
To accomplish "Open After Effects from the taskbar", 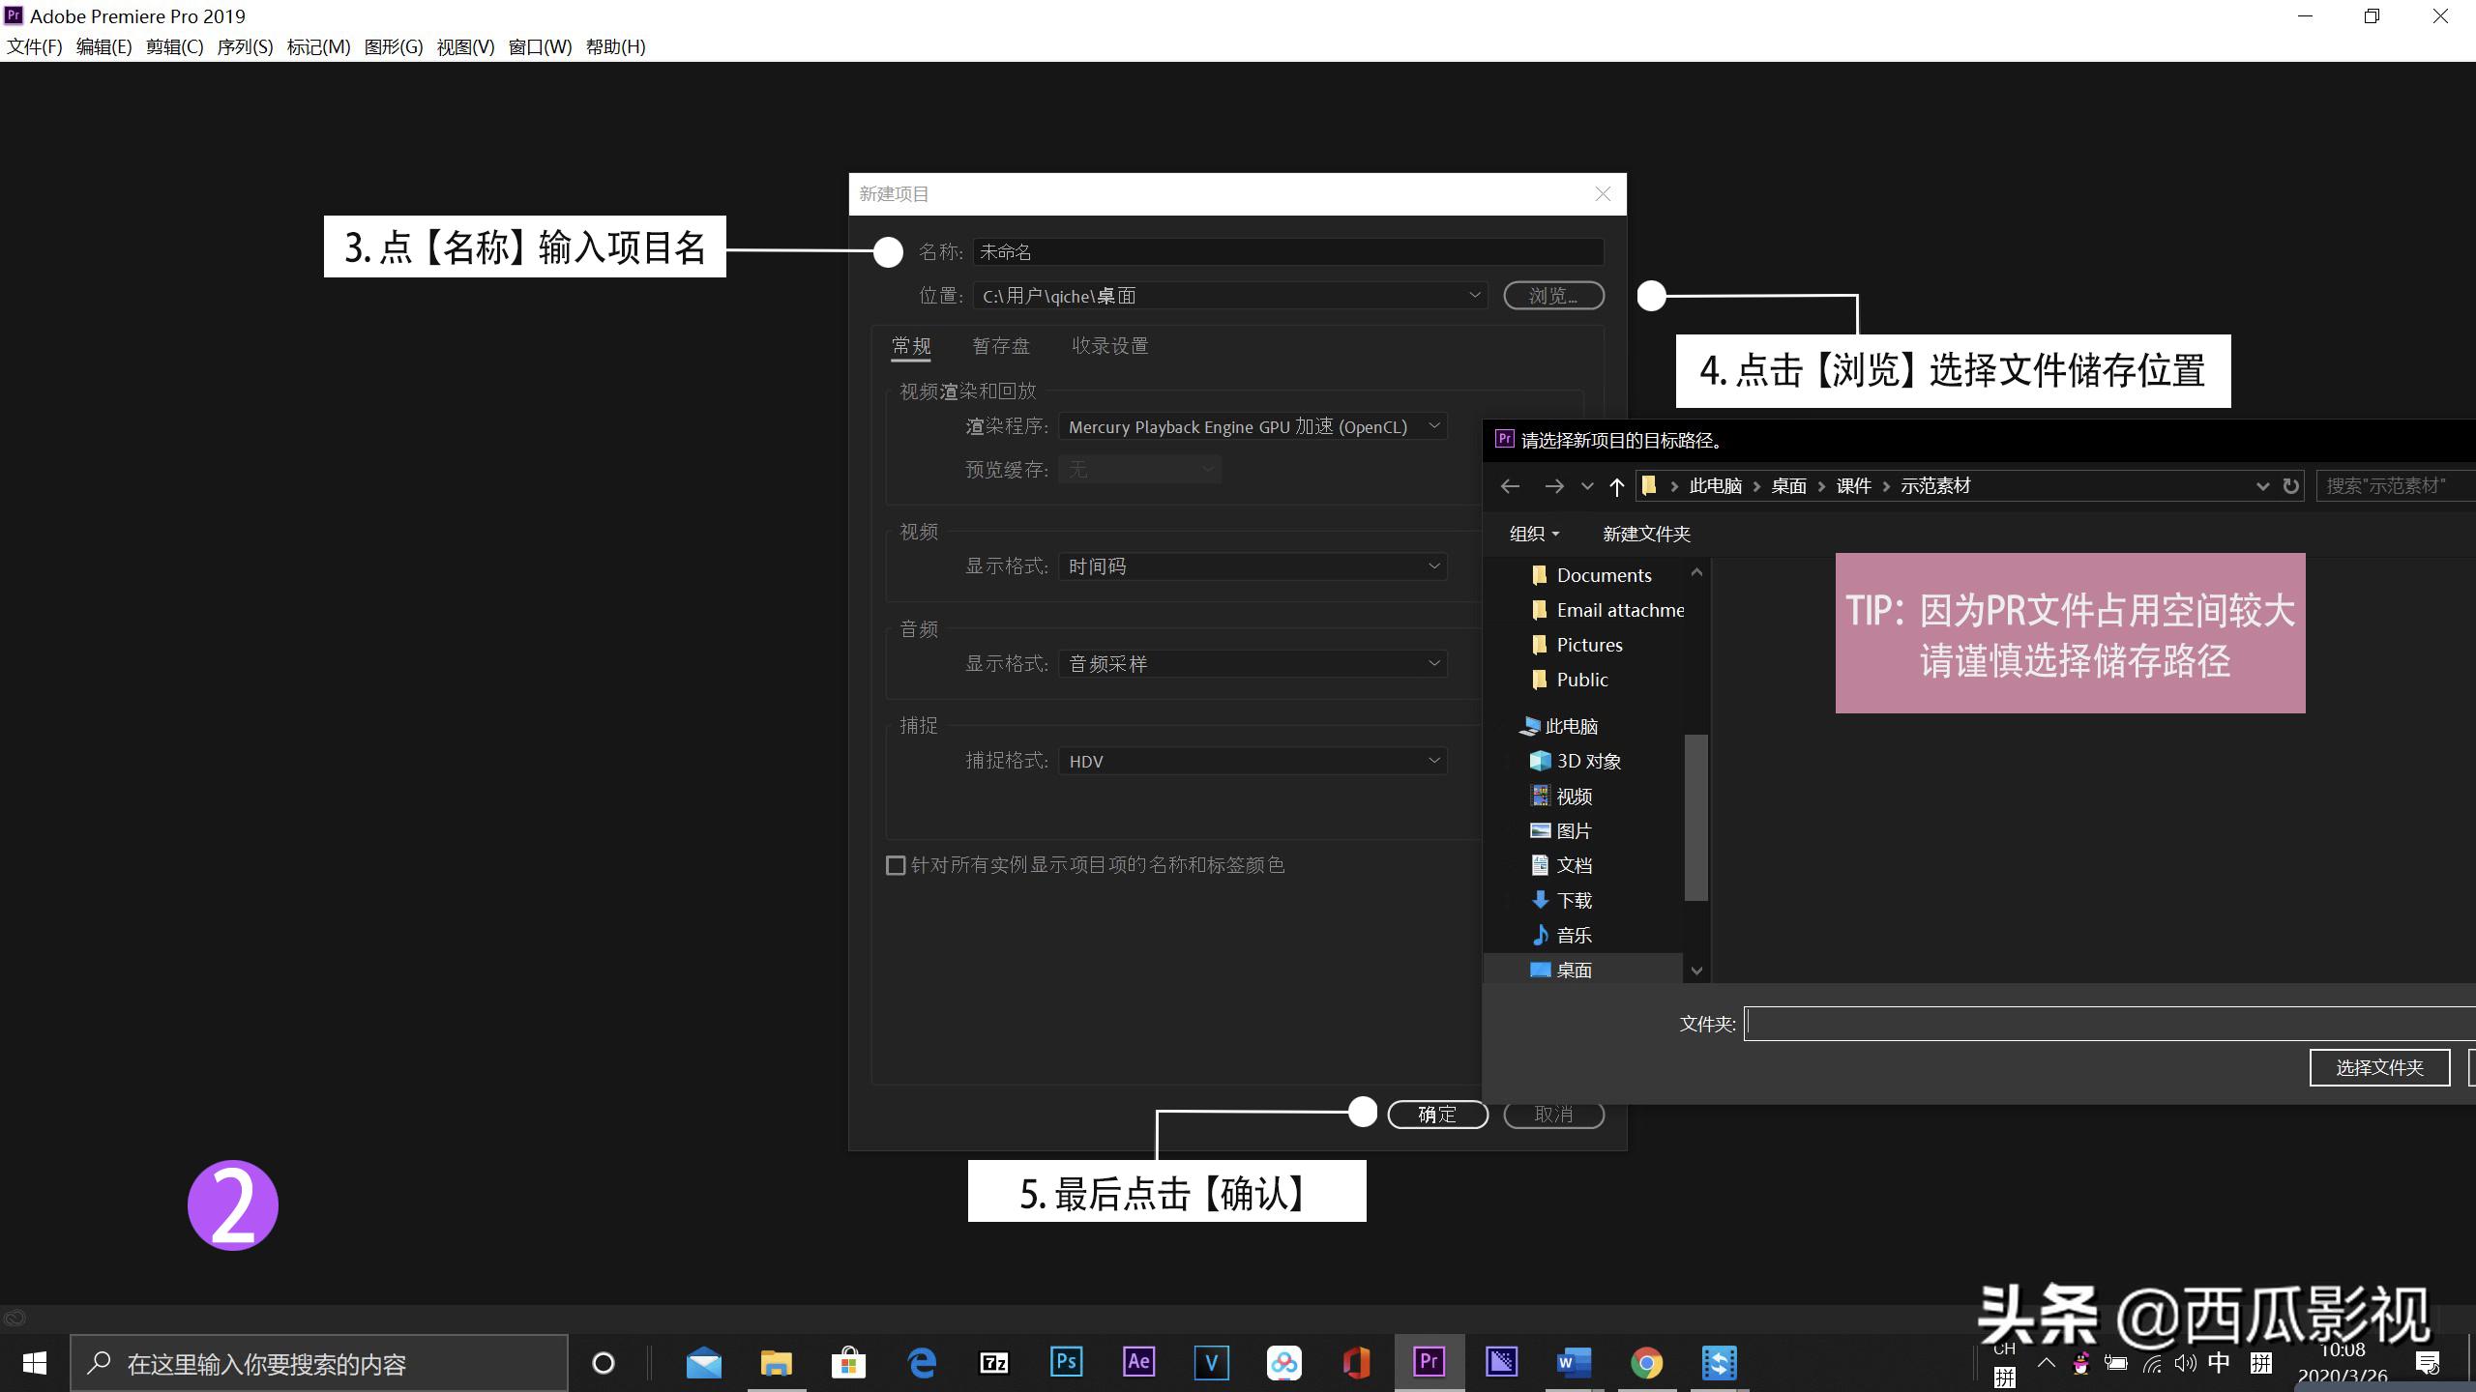I will (x=1138, y=1362).
